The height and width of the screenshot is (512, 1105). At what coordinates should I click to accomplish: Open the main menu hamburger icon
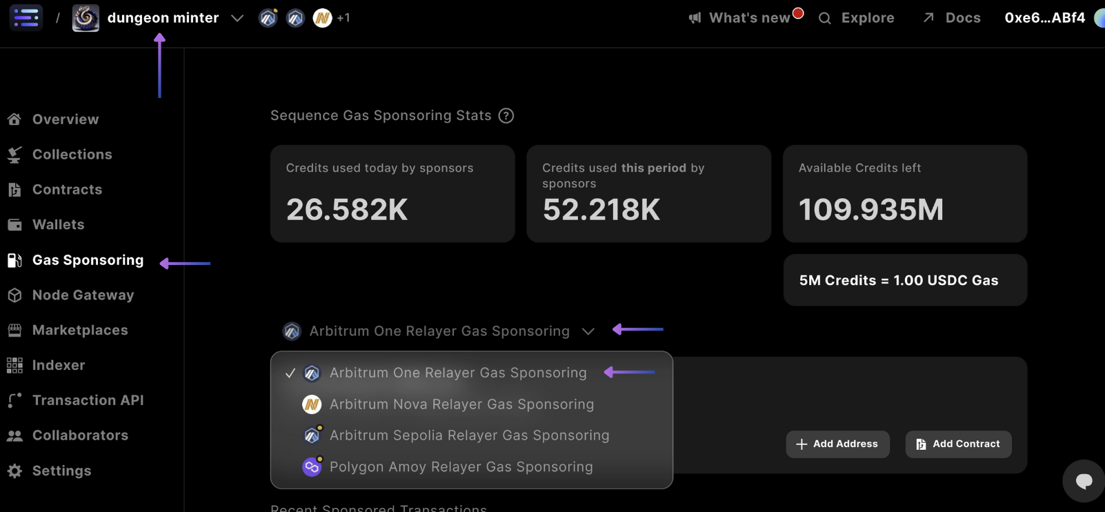pyautogui.click(x=26, y=17)
